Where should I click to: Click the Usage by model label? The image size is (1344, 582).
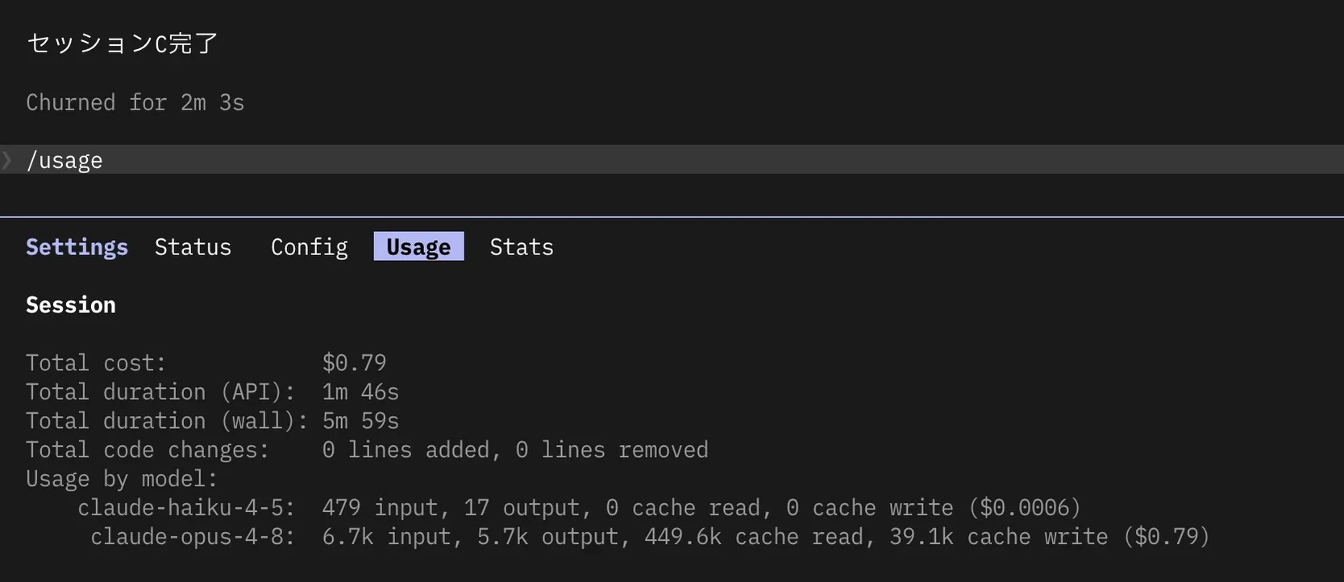click(122, 478)
